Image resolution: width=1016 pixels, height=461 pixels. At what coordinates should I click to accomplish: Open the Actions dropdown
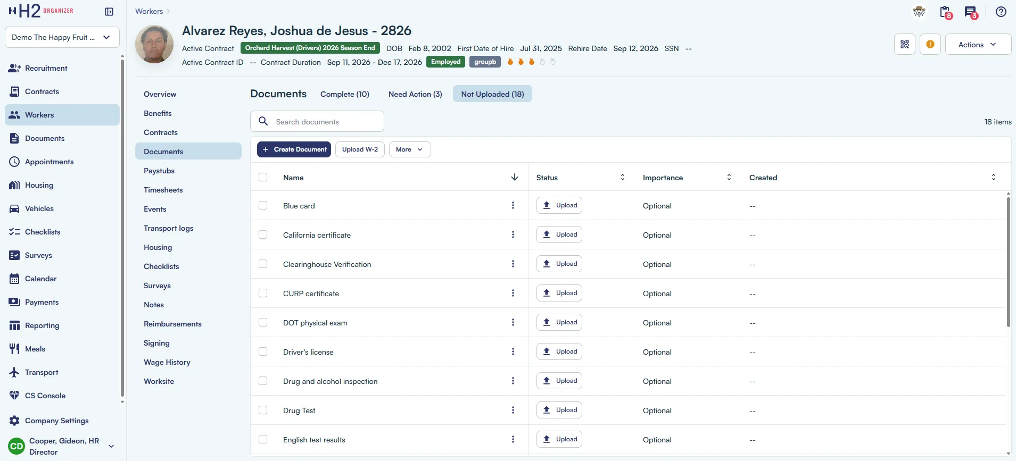pos(978,44)
